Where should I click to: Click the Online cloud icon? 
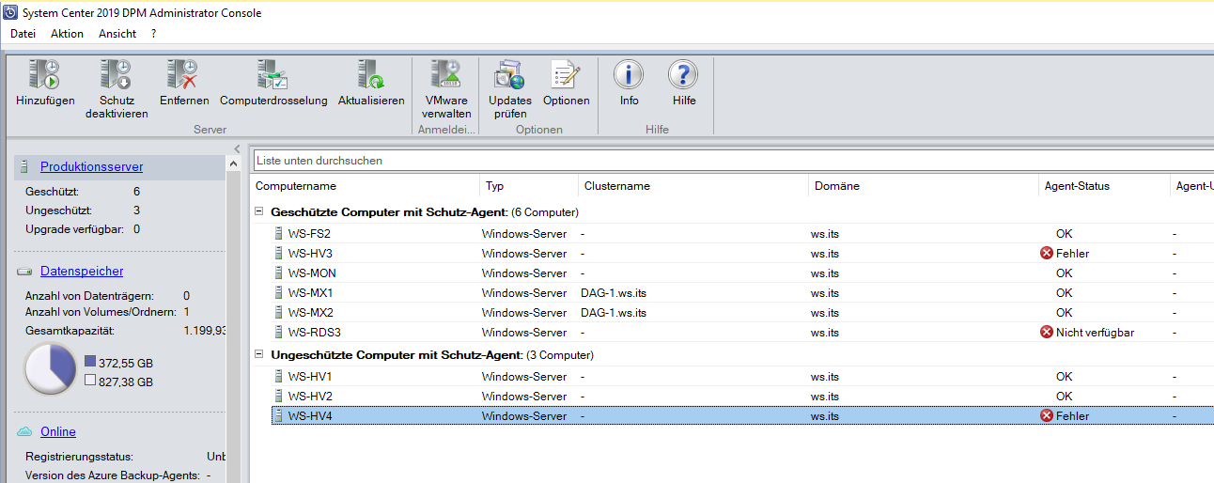(24, 432)
